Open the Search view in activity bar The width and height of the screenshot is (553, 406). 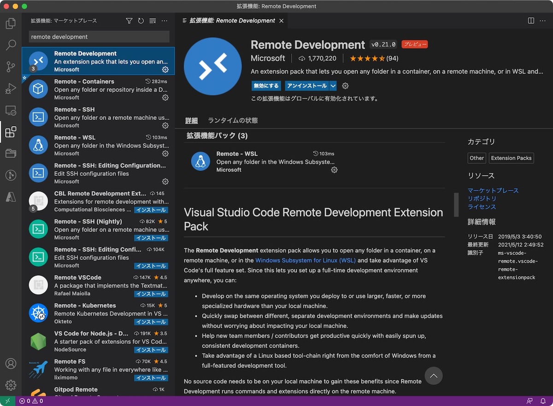(x=11, y=45)
